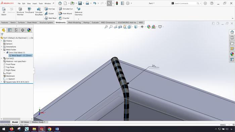Create a New document
The image size is (235, 132).
click(65, 3)
